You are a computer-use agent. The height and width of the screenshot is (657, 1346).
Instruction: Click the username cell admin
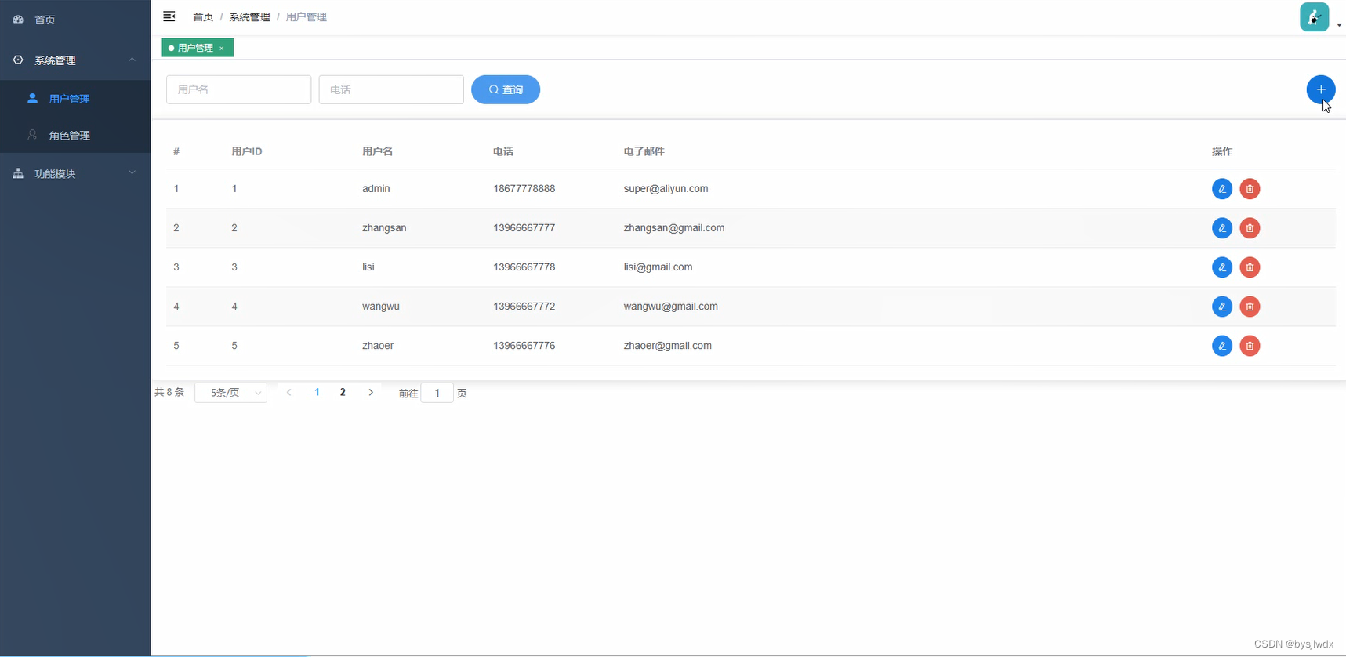point(376,189)
